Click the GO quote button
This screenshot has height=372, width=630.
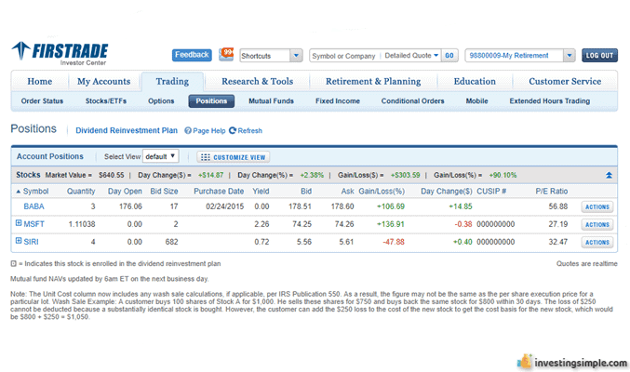point(449,56)
